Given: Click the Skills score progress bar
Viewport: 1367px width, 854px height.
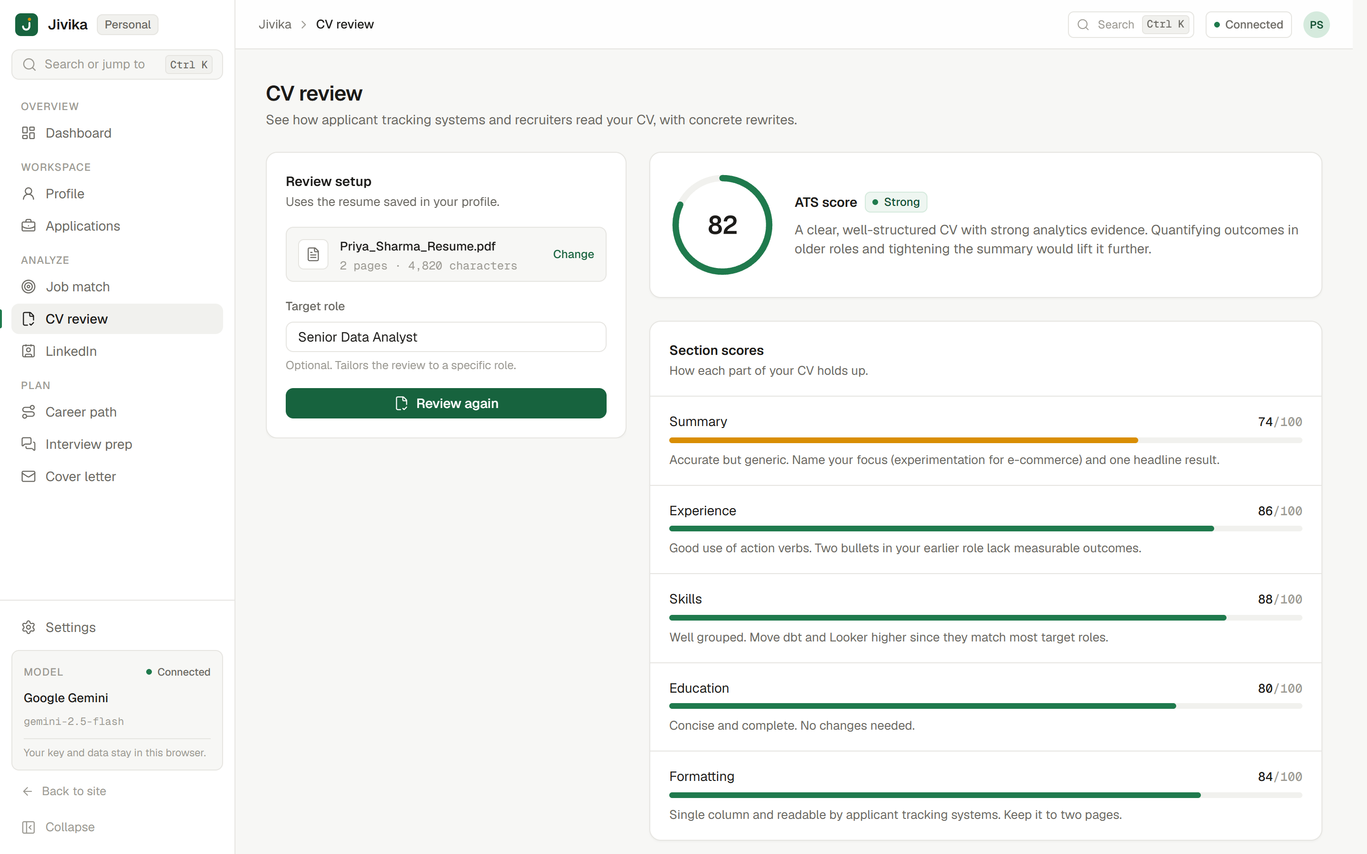Looking at the screenshot, I should click(x=985, y=617).
